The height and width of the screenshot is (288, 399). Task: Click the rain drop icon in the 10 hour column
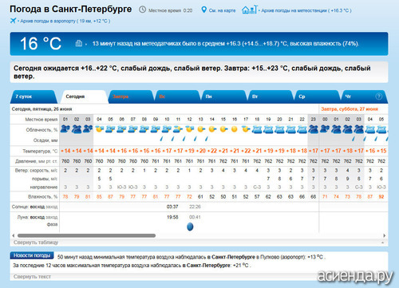[161, 139]
